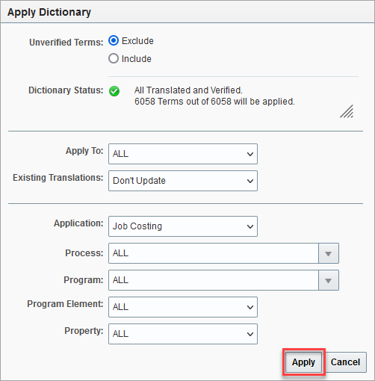Open the Apply To dropdown
375x381 pixels.
(183, 154)
